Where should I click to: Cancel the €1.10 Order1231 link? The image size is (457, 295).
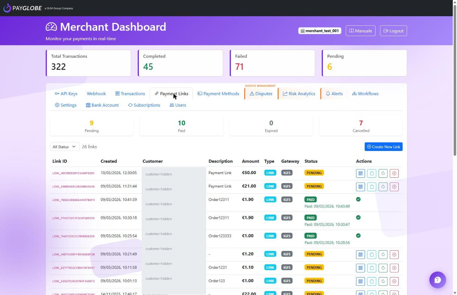click(x=394, y=268)
